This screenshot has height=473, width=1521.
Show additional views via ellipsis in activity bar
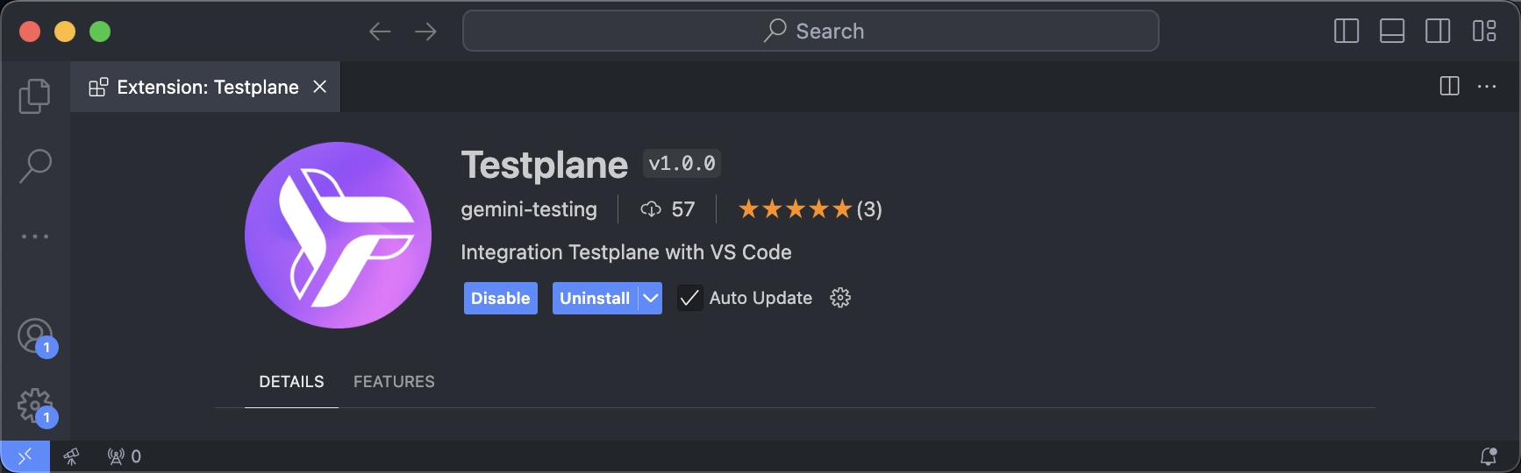coord(35,236)
